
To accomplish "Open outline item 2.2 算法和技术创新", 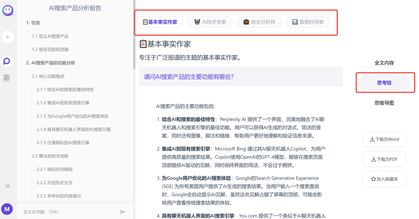I will pos(50,156).
